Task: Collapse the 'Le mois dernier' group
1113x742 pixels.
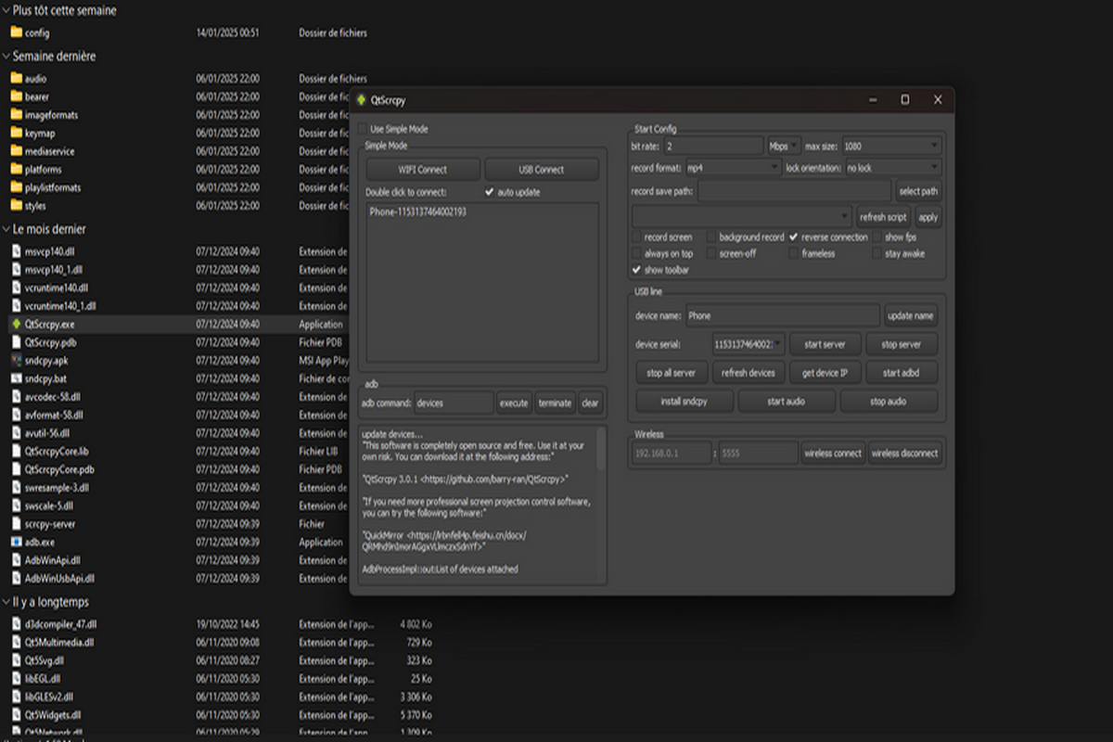Action: click(x=6, y=229)
